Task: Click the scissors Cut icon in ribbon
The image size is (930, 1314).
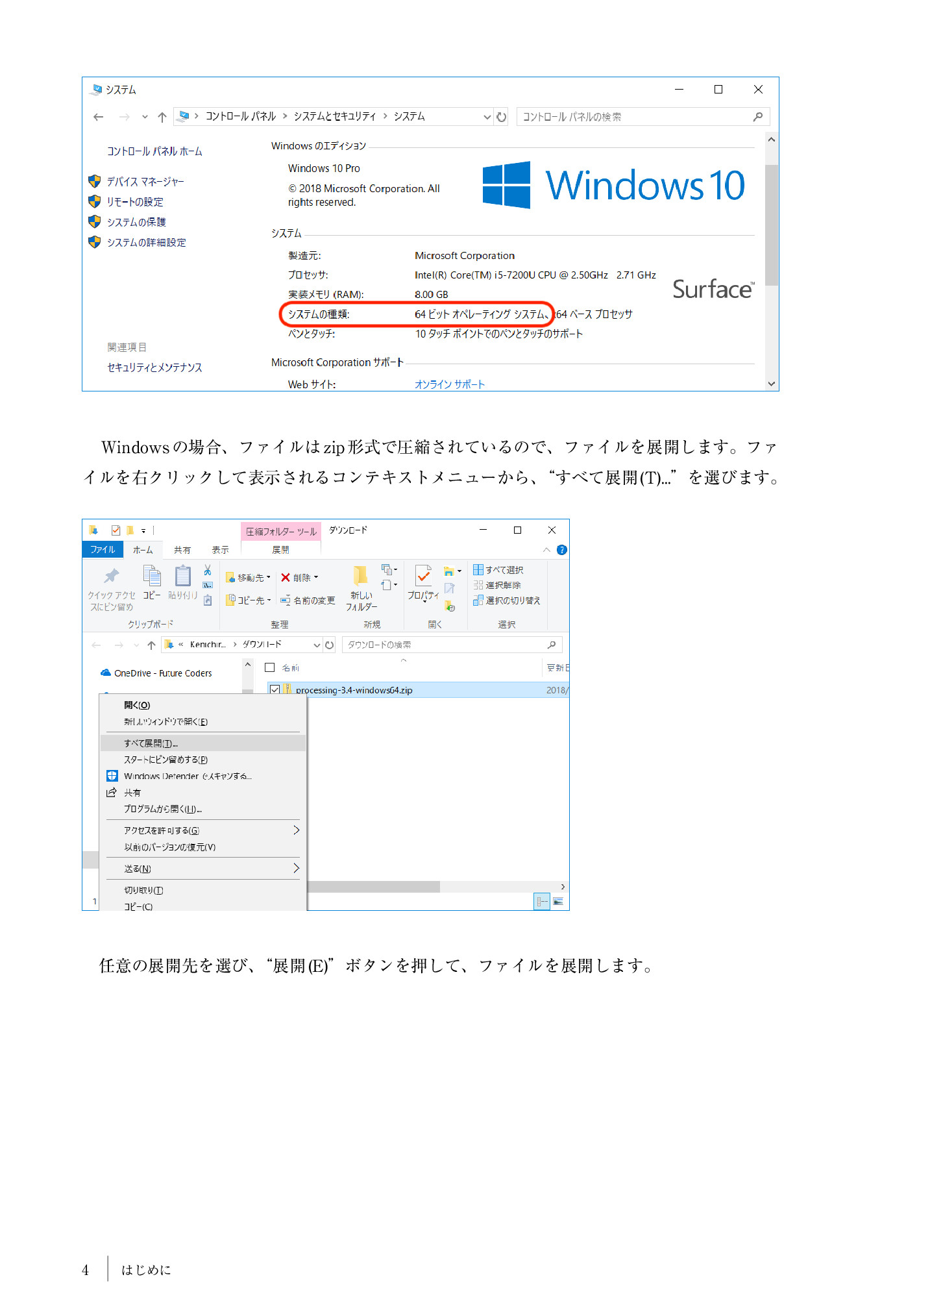Action: pos(208,570)
